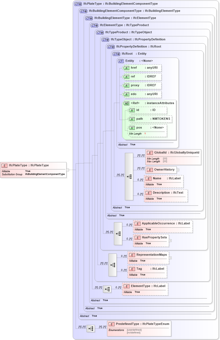Expand the HasPropertySets element
The width and height of the screenshot is (220, 340).
[170, 240]
